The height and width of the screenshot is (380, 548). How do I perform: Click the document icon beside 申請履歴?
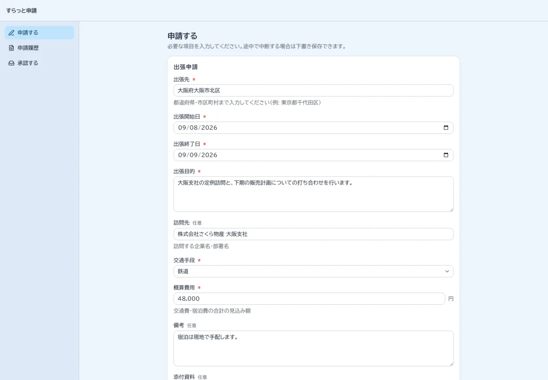click(x=12, y=48)
